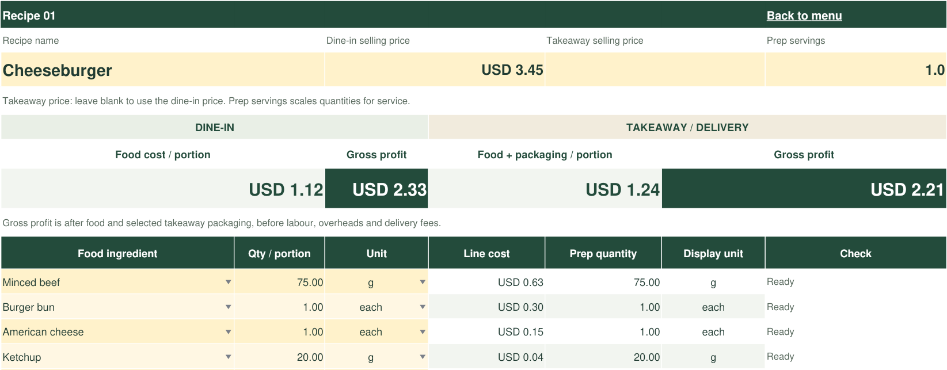Click the Food ingredient column header
Viewport: 947px width, 370px height.
tap(117, 253)
